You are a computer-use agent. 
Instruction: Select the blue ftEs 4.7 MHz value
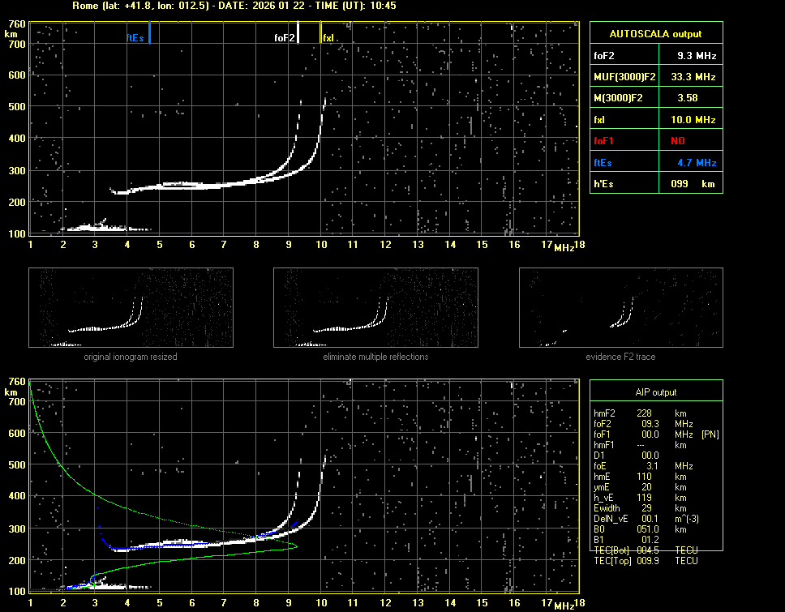coord(696,163)
